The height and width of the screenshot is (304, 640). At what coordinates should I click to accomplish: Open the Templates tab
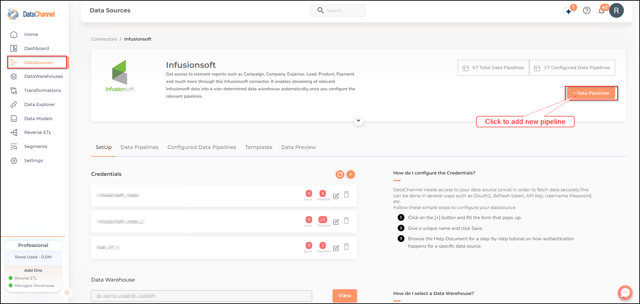pos(259,147)
